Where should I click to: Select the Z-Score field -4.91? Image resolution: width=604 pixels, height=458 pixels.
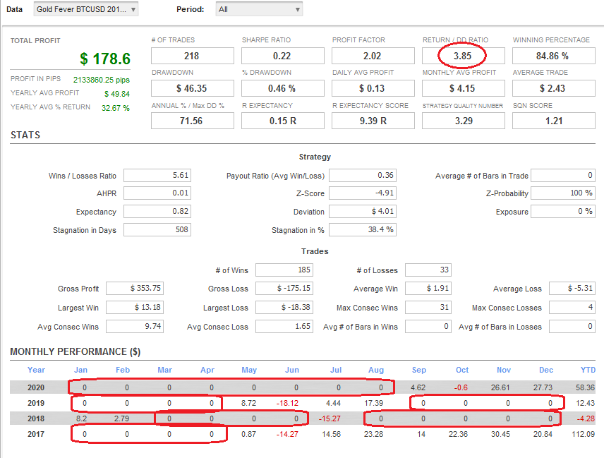pos(363,193)
